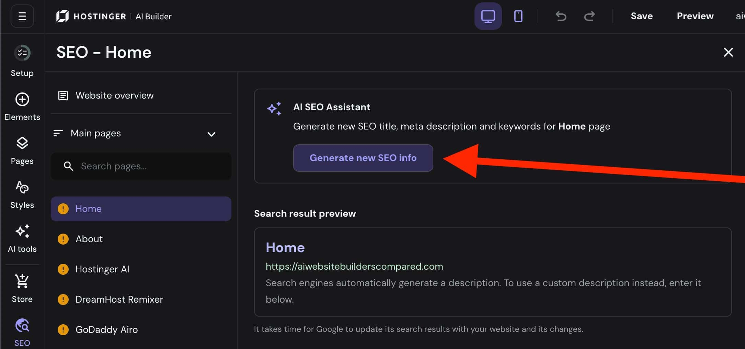745x349 pixels.
Task: Close the SEO - Home panel
Action: coord(728,52)
